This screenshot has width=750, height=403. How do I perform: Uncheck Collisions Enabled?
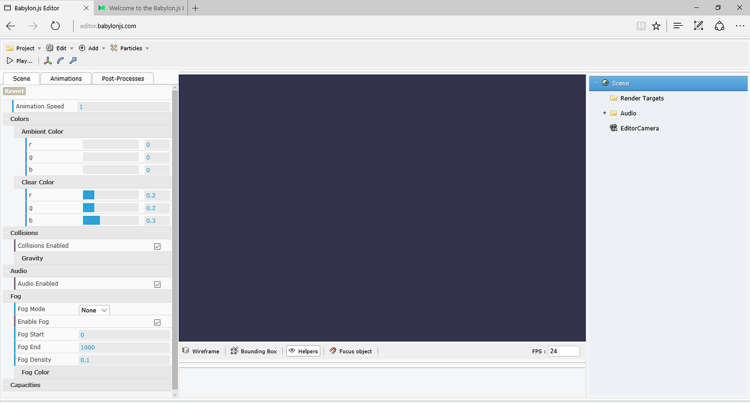(157, 246)
